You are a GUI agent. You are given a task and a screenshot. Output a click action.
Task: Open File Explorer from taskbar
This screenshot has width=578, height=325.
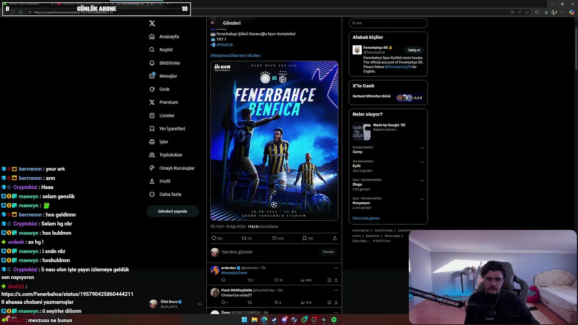point(254,320)
